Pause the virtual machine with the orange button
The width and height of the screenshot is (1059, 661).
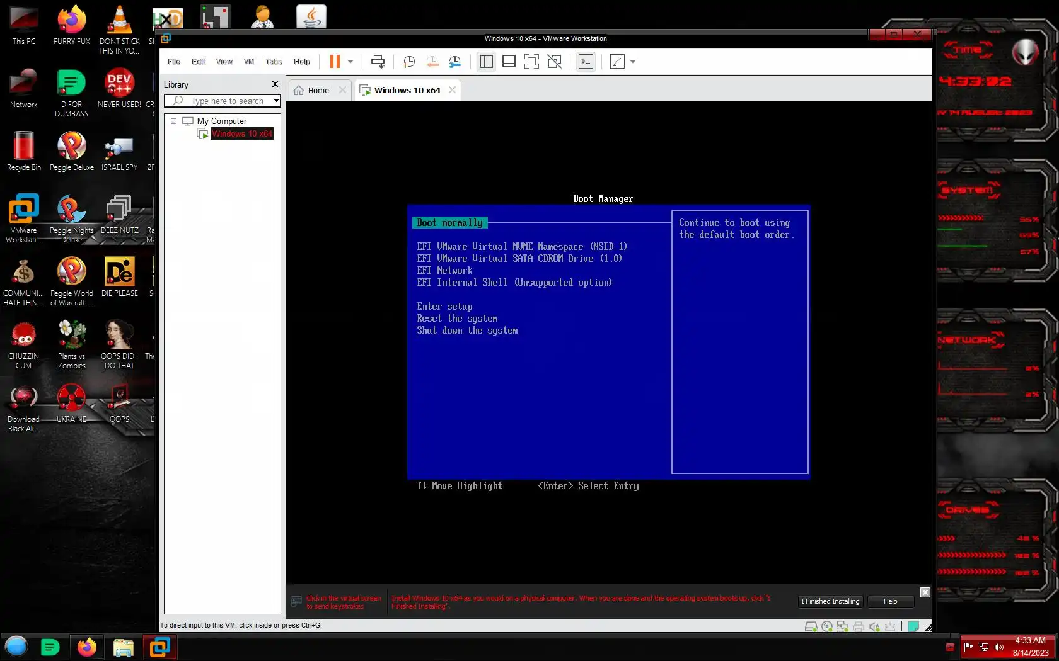(335, 62)
